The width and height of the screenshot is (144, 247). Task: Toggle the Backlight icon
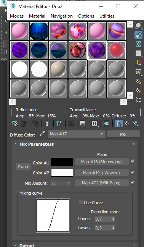(138, 35)
